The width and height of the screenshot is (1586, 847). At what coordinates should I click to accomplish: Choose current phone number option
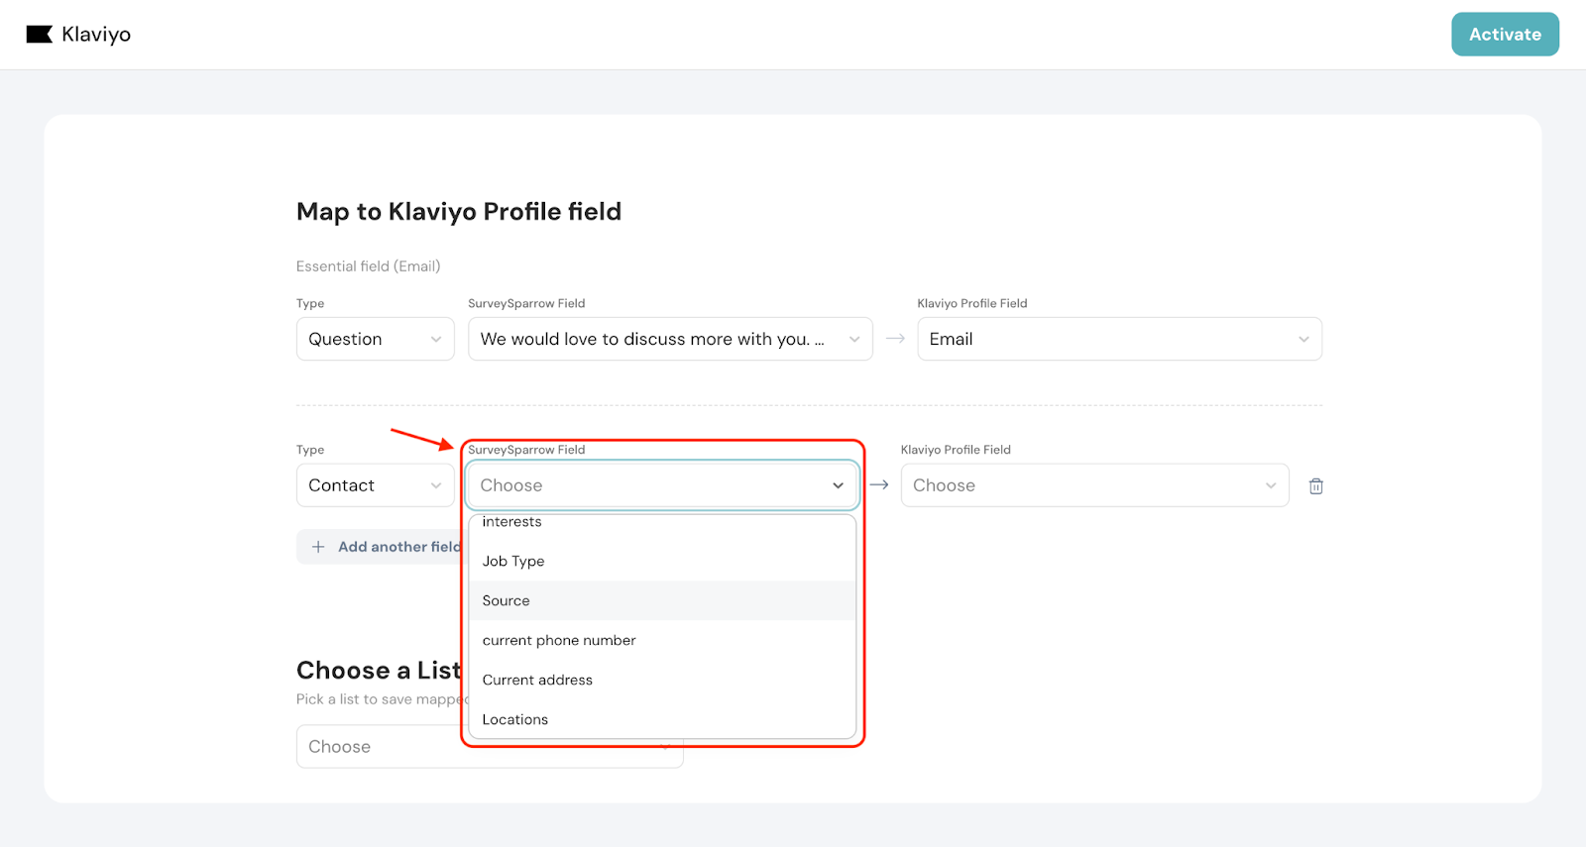click(x=559, y=641)
